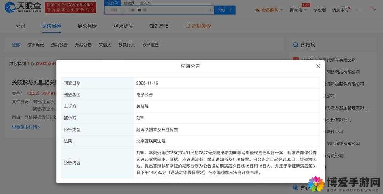Click the 公告类型 label cell
The height and width of the screenshot is (194, 383).
pyautogui.click(x=97, y=130)
